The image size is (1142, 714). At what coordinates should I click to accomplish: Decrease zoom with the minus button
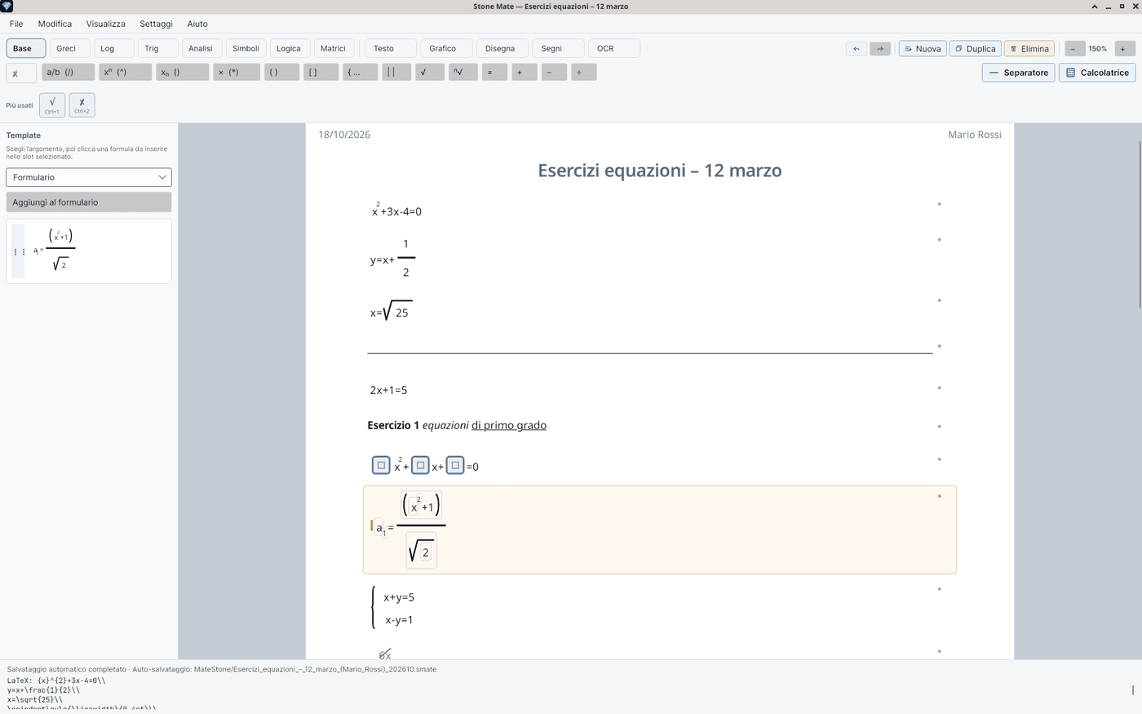(1073, 49)
